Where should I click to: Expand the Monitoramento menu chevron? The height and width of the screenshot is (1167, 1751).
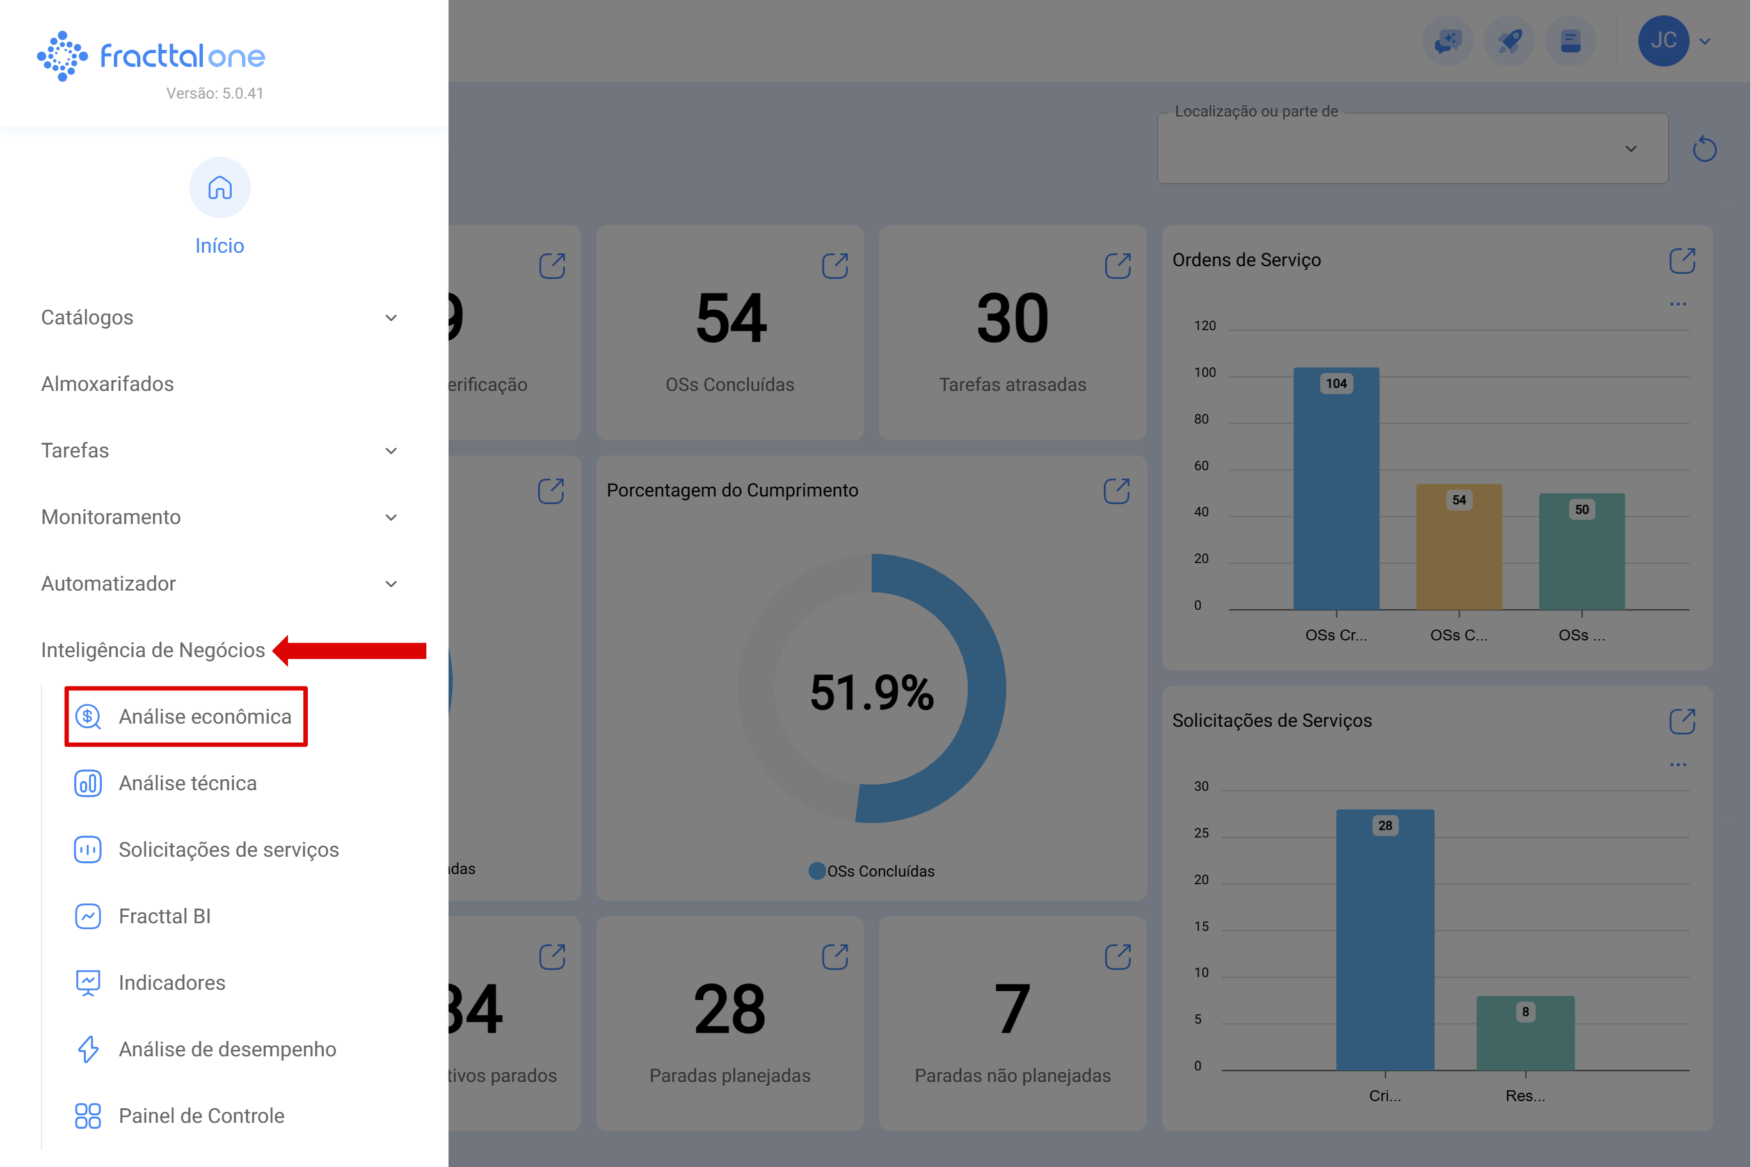(391, 517)
